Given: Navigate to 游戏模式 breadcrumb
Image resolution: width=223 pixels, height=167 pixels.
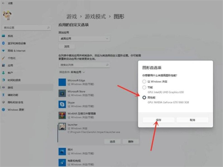Looking at the screenshot, I should (x=95, y=16).
